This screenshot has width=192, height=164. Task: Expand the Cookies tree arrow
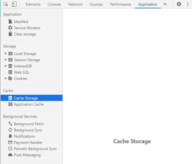click(6, 79)
